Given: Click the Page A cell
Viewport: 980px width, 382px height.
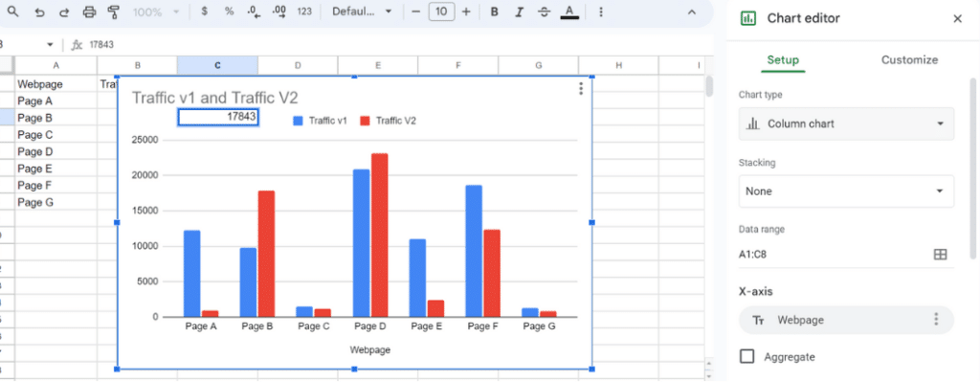Looking at the screenshot, I should click(x=56, y=101).
